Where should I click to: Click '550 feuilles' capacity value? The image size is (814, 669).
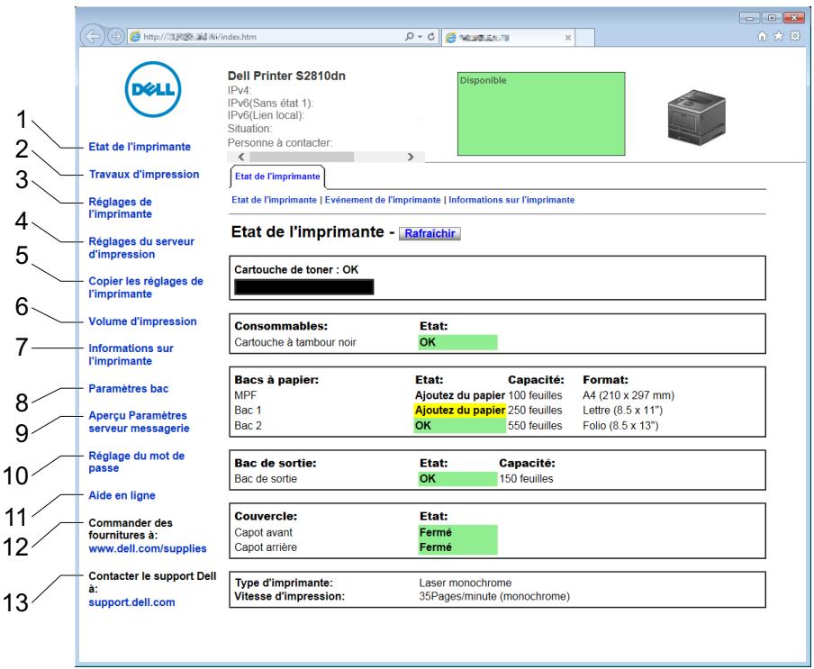tap(535, 426)
